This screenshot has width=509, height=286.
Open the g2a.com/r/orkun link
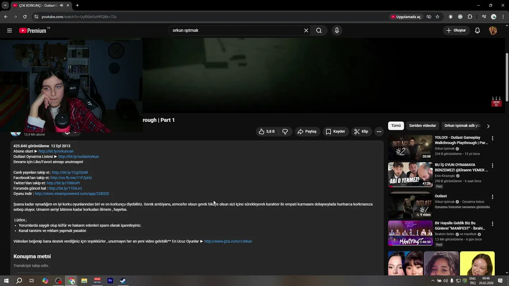[x=228, y=241]
